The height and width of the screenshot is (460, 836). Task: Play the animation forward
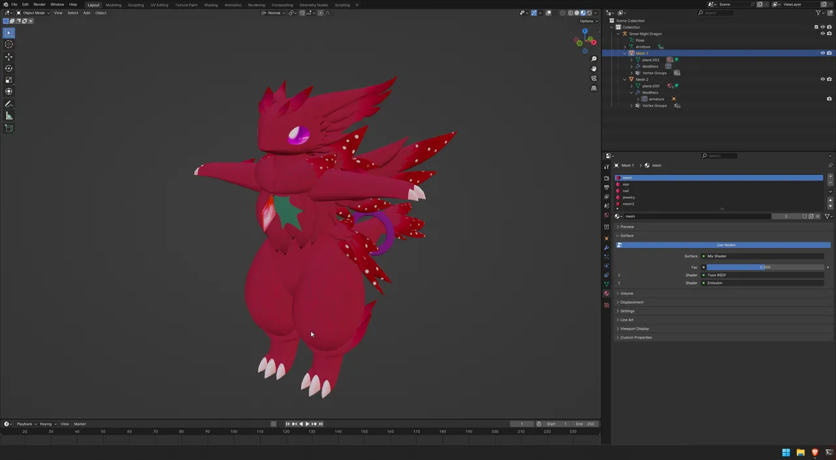pos(308,424)
